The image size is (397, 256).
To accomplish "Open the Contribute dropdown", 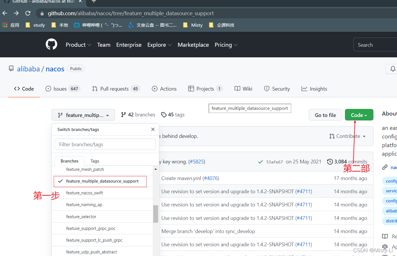I will click(x=348, y=136).
